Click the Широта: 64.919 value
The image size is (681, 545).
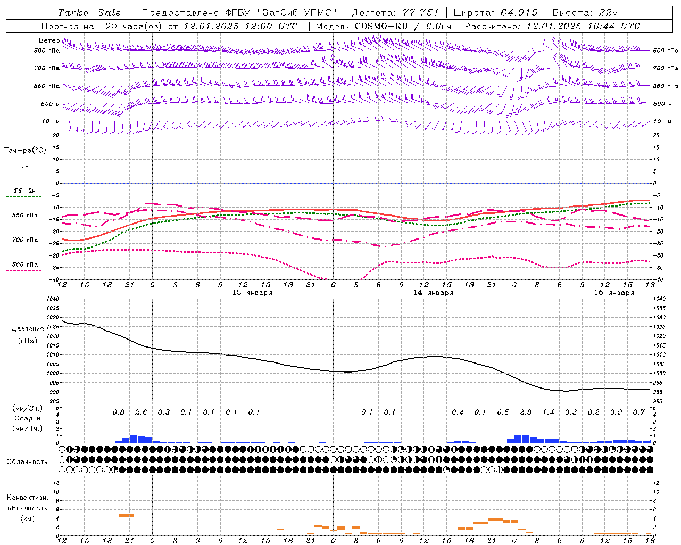click(496, 13)
